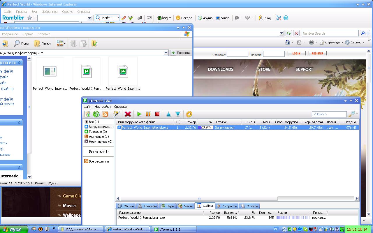Switch to Части tab
The width and height of the screenshot is (373, 233).
click(x=186, y=206)
